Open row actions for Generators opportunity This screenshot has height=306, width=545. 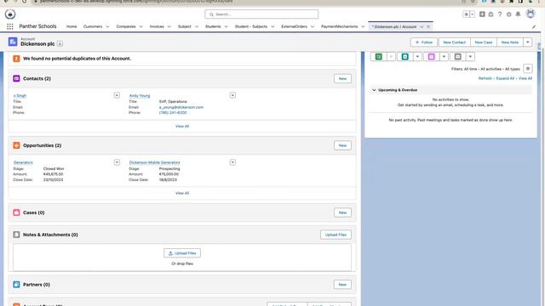pos(117,162)
